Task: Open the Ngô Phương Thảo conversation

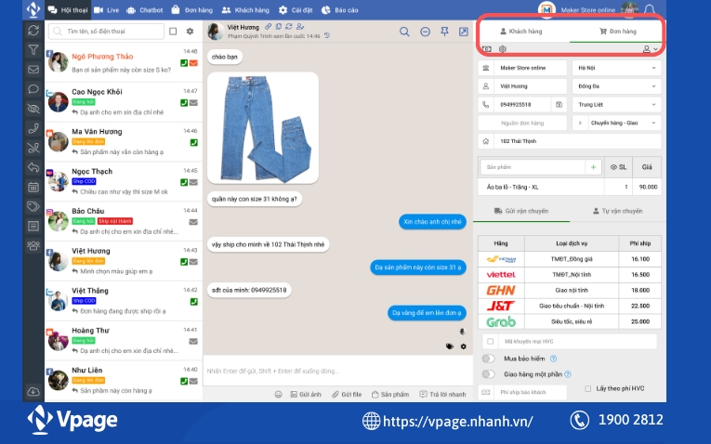Action: 123,62
